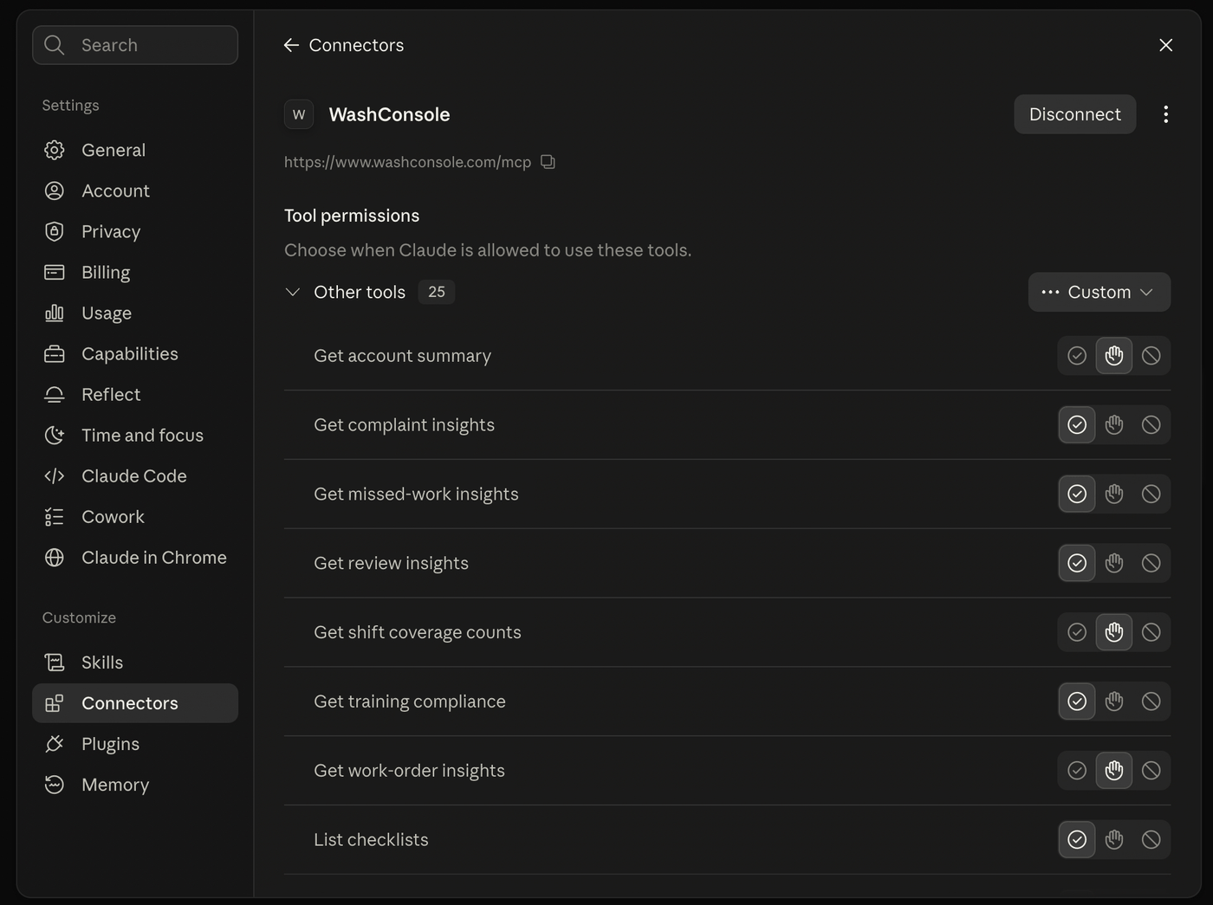Click the washconsole.com/mcp URL text
This screenshot has height=905, width=1213.
click(x=407, y=162)
